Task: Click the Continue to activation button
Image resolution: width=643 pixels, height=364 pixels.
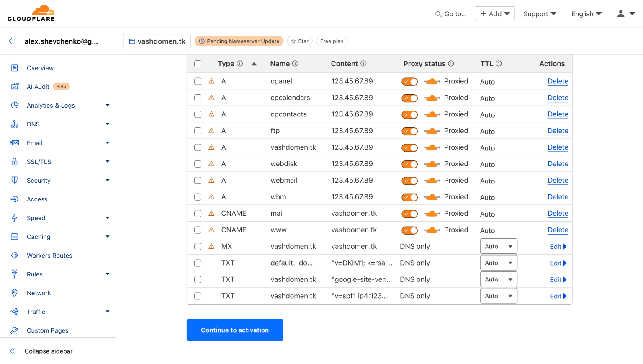Action: (234, 330)
